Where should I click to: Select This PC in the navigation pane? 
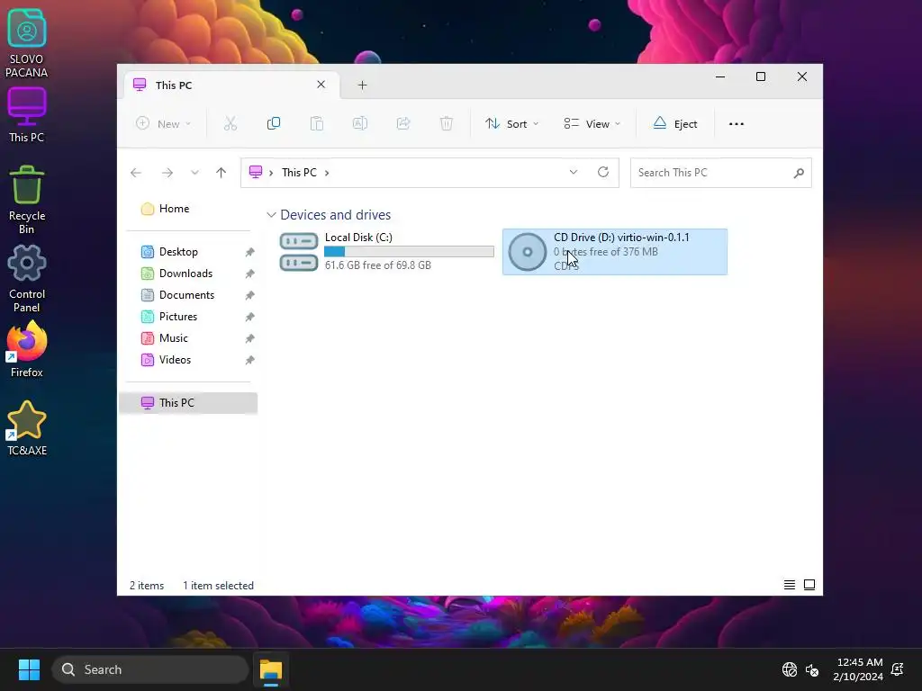(x=188, y=402)
